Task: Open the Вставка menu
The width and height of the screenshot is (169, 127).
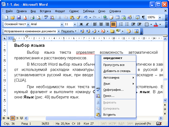Action: [45, 11]
